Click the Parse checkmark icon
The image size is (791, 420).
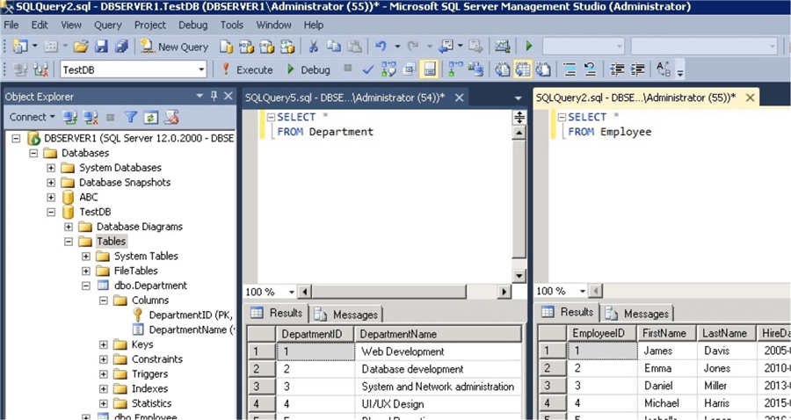pos(368,69)
